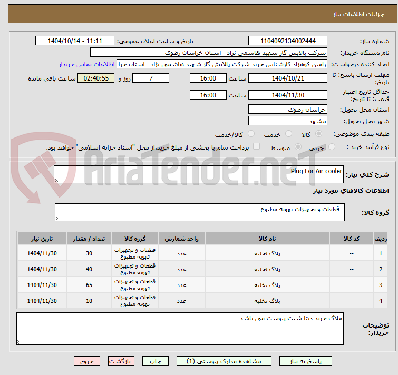Screen dimensions: 398x375
Task: Click 'پلاگ تخلیه' in row 4
Action: click(x=267, y=301)
